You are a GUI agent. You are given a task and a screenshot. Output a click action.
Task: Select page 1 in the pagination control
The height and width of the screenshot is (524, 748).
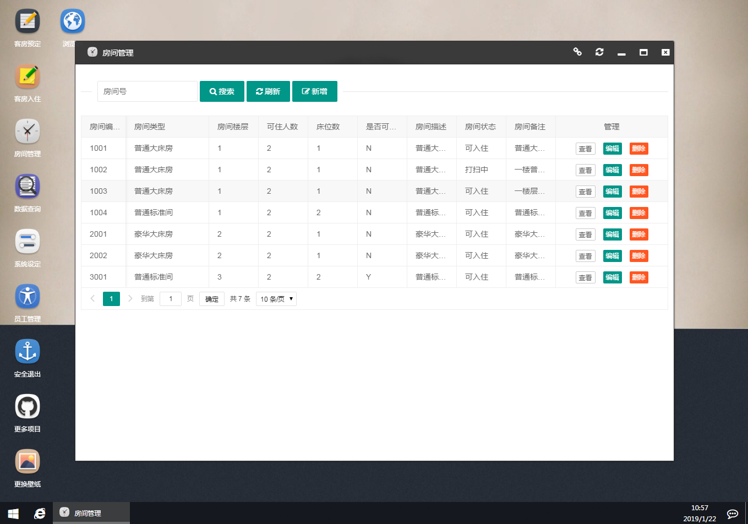click(x=111, y=298)
